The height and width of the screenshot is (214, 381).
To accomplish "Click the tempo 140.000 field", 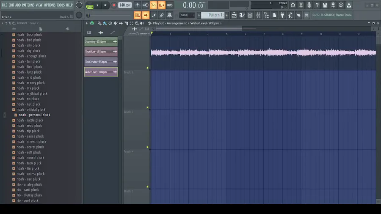I will [125, 5].
